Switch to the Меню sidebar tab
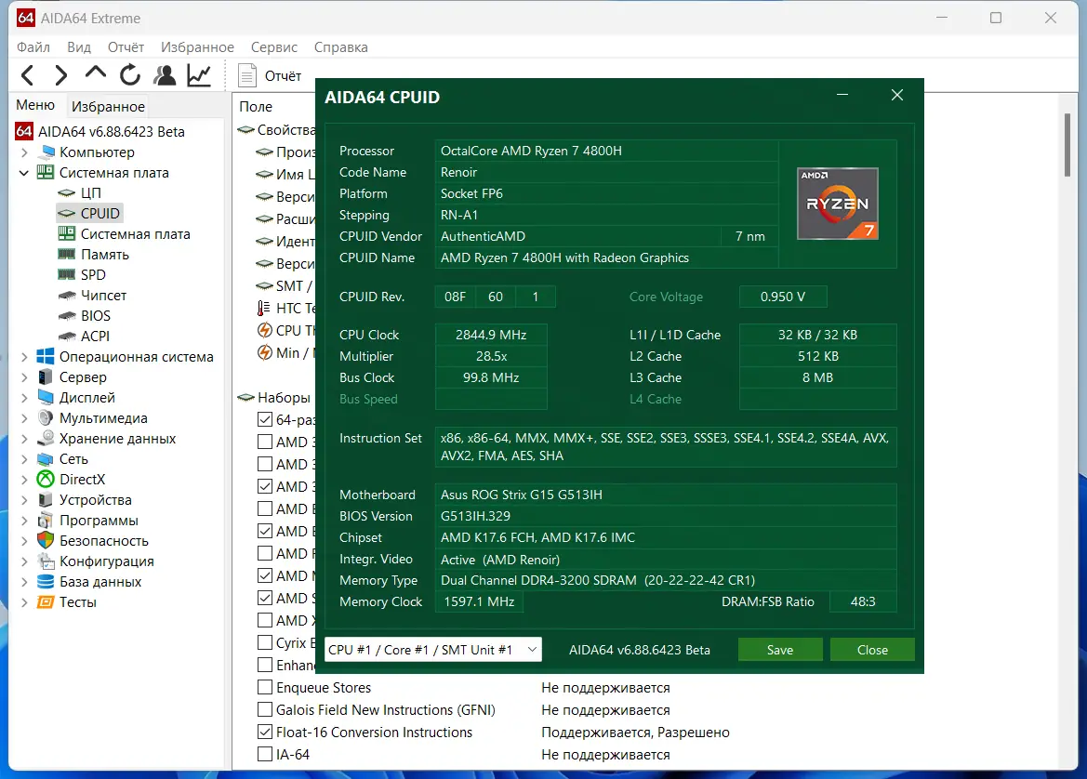Viewport: 1087px width, 779px height. [x=35, y=105]
